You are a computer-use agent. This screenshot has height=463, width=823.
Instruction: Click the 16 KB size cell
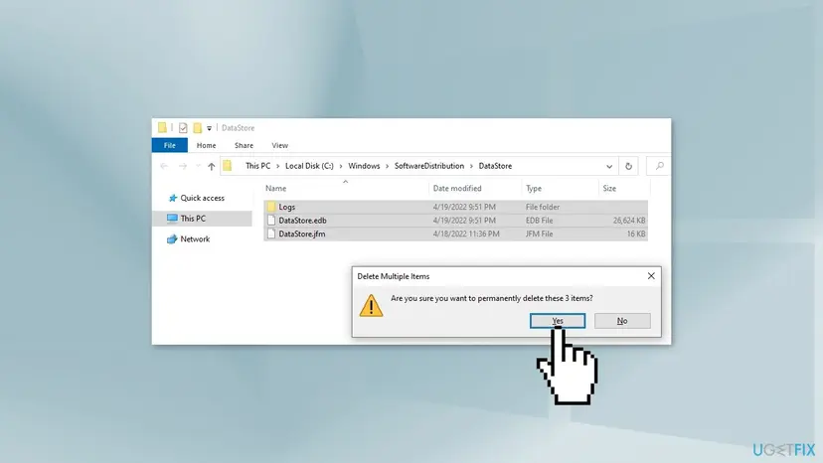click(x=636, y=234)
